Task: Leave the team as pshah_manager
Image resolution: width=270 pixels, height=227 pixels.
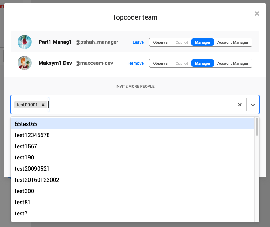Action: coord(138,42)
